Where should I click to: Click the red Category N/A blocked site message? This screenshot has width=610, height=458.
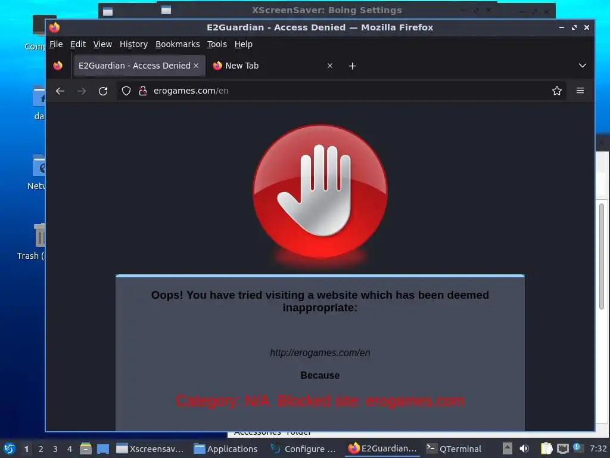coord(320,401)
